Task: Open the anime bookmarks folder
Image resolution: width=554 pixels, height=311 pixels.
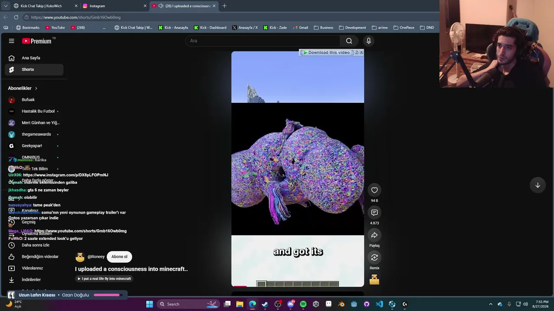Action: (x=380, y=28)
